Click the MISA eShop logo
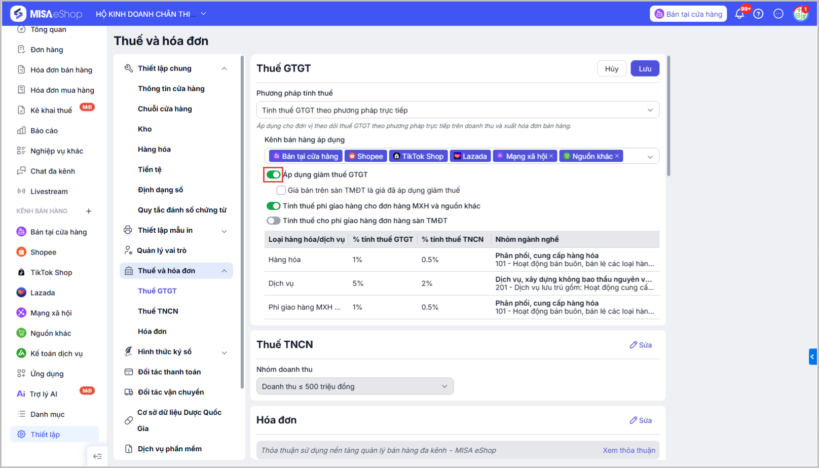 coord(46,14)
